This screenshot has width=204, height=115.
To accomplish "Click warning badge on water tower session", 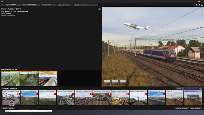I will [x=146, y=94].
